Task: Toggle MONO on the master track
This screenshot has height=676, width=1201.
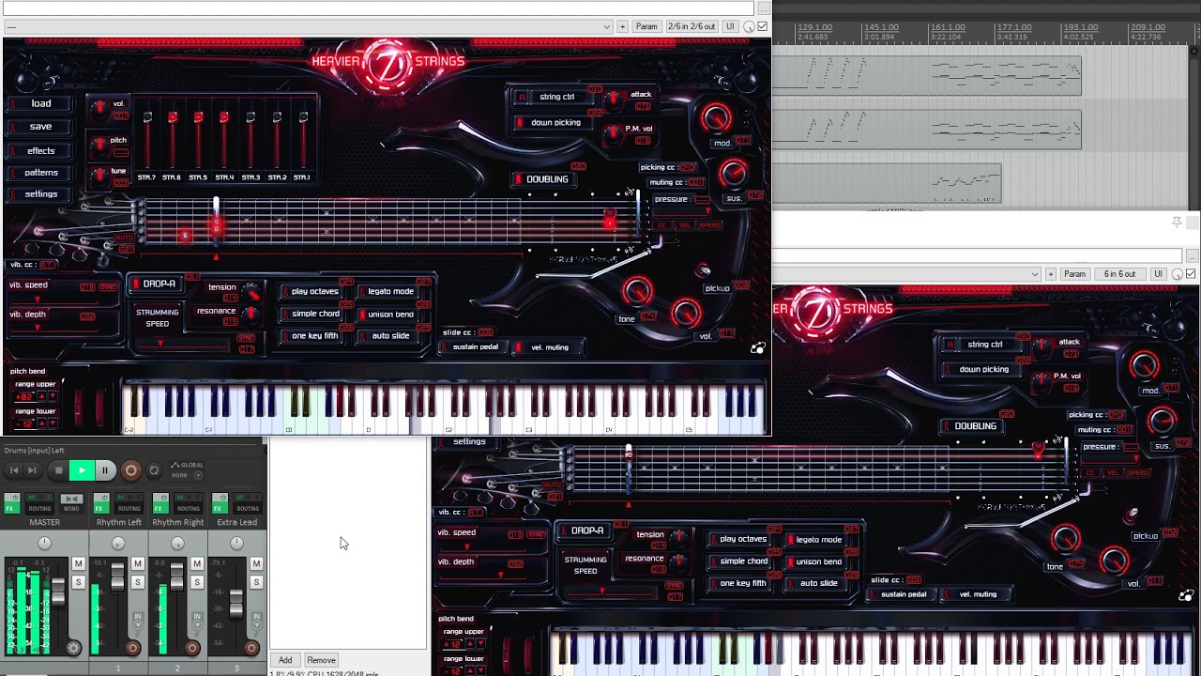Action: tap(70, 505)
